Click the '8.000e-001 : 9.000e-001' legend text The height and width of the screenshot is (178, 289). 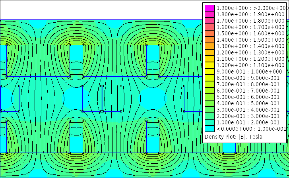(x=248, y=78)
